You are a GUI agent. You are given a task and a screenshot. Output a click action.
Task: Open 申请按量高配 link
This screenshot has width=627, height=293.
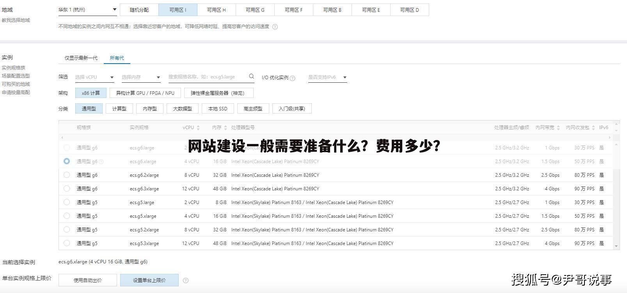click(16, 92)
